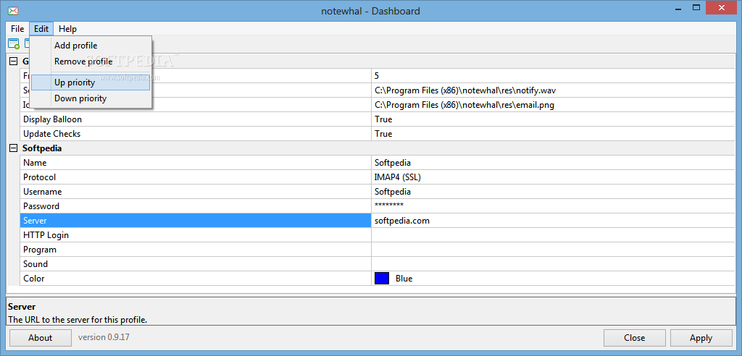The height and width of the screenshot is (356, 742).
Task: Click the Softpedia group header label
Action: (42, 148)
